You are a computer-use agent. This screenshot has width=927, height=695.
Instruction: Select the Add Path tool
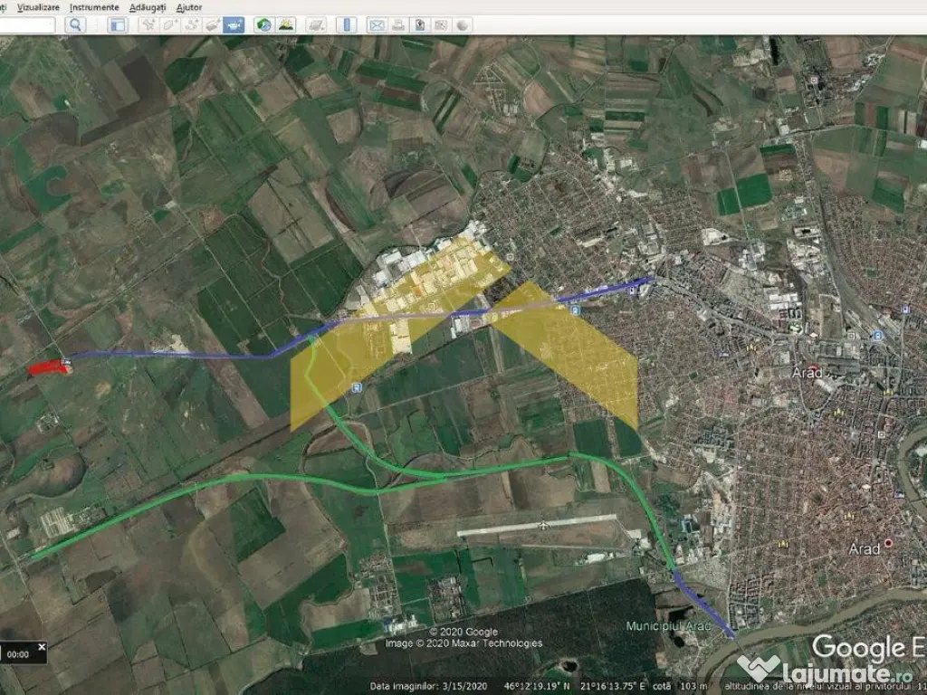click(191, 25)
